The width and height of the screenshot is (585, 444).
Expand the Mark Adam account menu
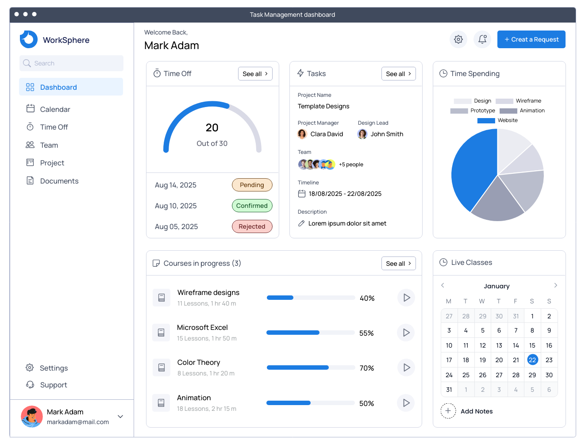[x=120, y=417]
